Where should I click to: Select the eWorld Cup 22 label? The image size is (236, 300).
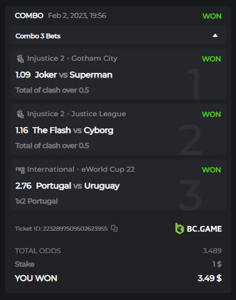(108, 169)
